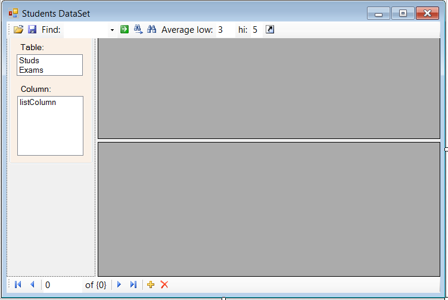Select plain binoculars find icon
The width and height of the screenshot is (448, 300).
[x=151, y=29]
